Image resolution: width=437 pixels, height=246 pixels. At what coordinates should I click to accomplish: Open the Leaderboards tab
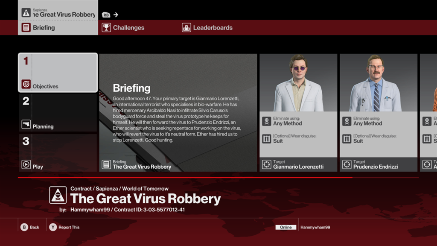(x=207, y=28)
